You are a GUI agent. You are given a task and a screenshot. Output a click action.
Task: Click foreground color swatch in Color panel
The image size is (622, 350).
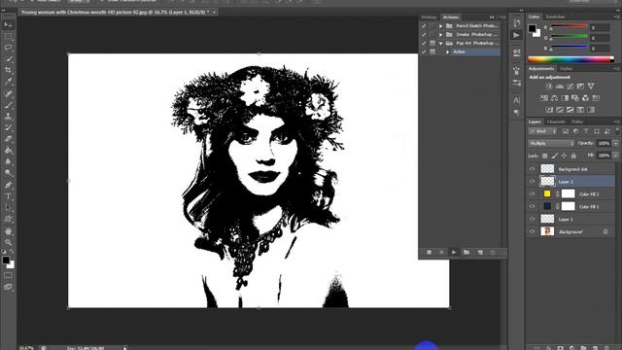click(532, 28)
